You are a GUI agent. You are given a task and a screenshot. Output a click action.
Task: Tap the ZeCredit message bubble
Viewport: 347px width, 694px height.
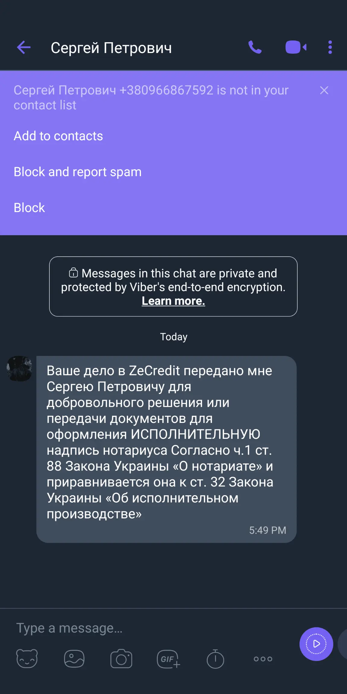click(166, 449)
